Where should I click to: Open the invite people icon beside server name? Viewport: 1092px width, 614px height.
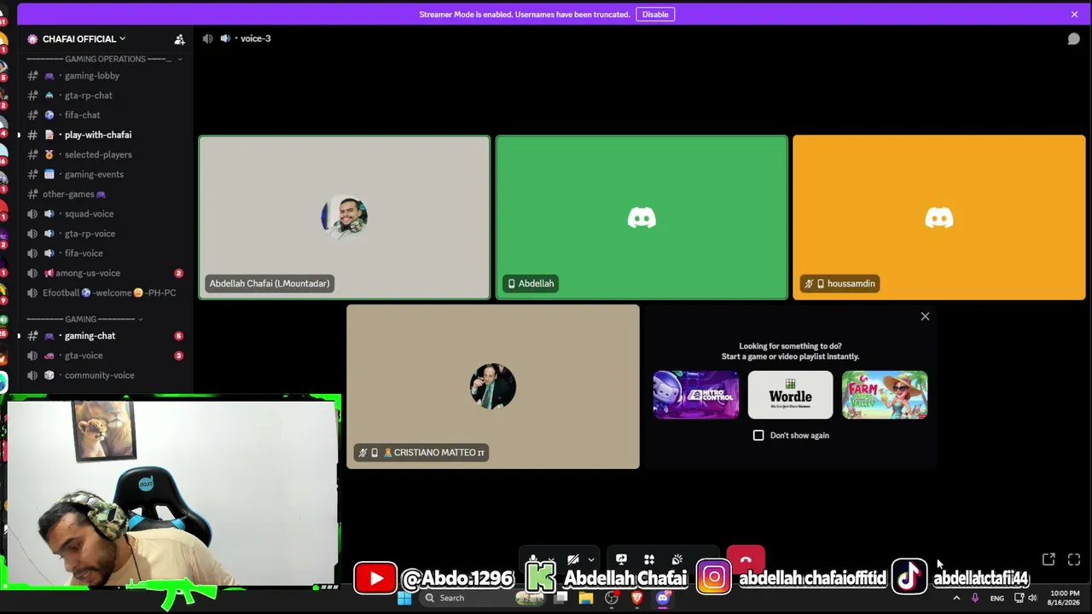point(179,39)
